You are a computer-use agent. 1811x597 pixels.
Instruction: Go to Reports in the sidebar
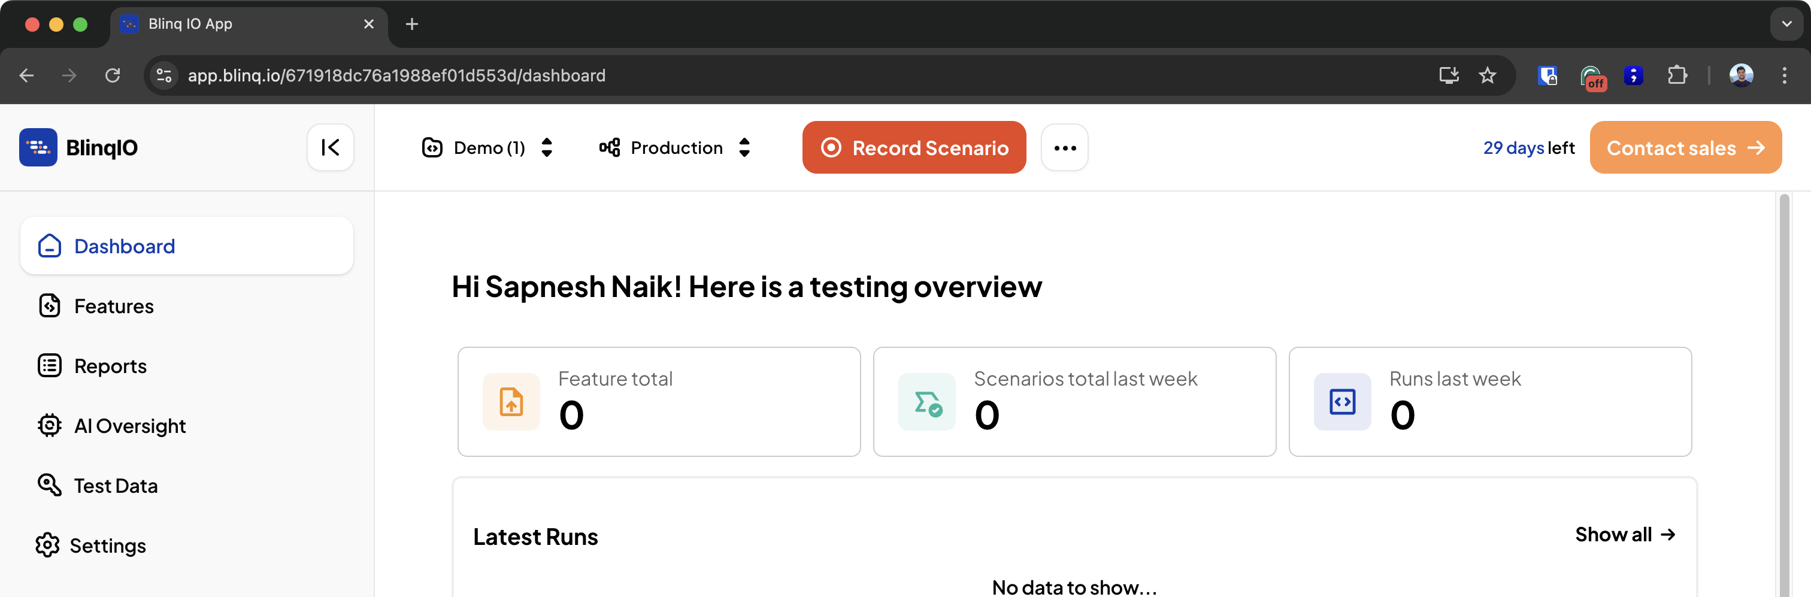110,366
